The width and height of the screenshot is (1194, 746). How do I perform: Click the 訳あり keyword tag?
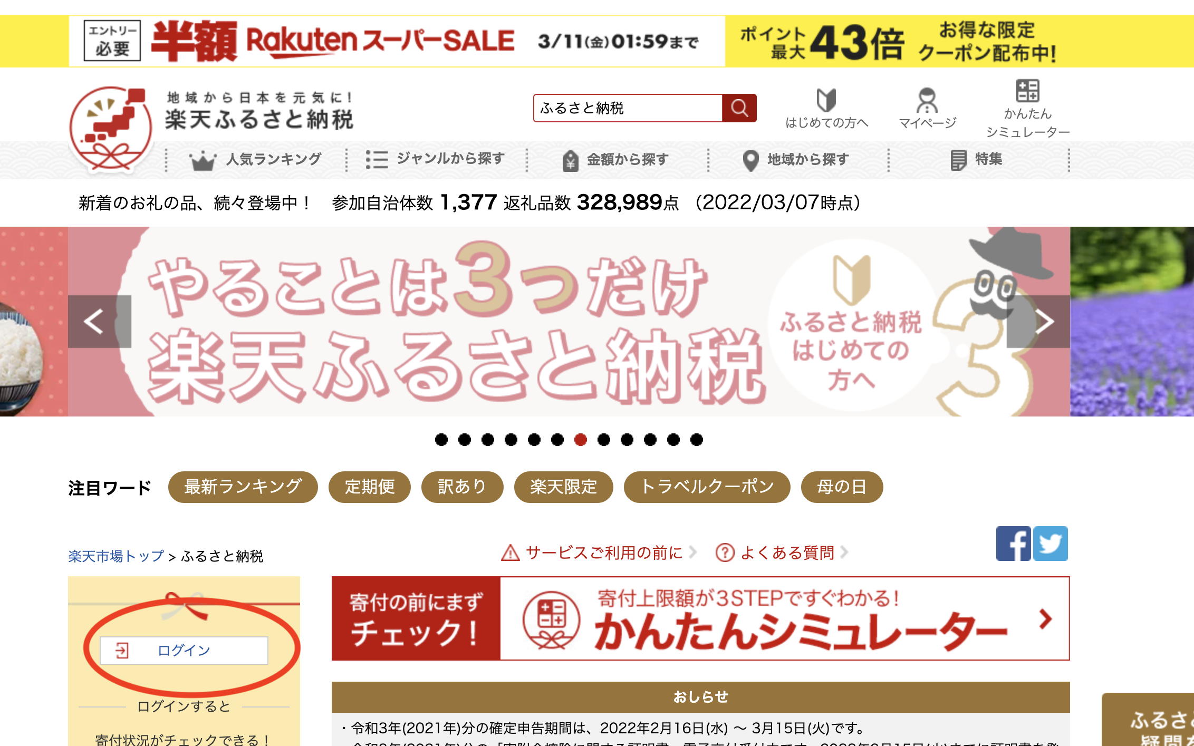(462, 487)
